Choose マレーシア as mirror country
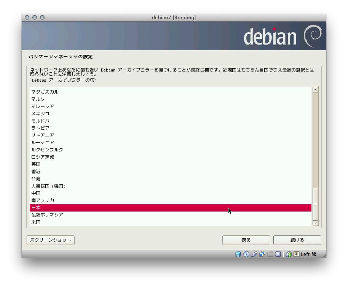Image resolution: width=348 pixels, height=288 pixels. (171, 106)
